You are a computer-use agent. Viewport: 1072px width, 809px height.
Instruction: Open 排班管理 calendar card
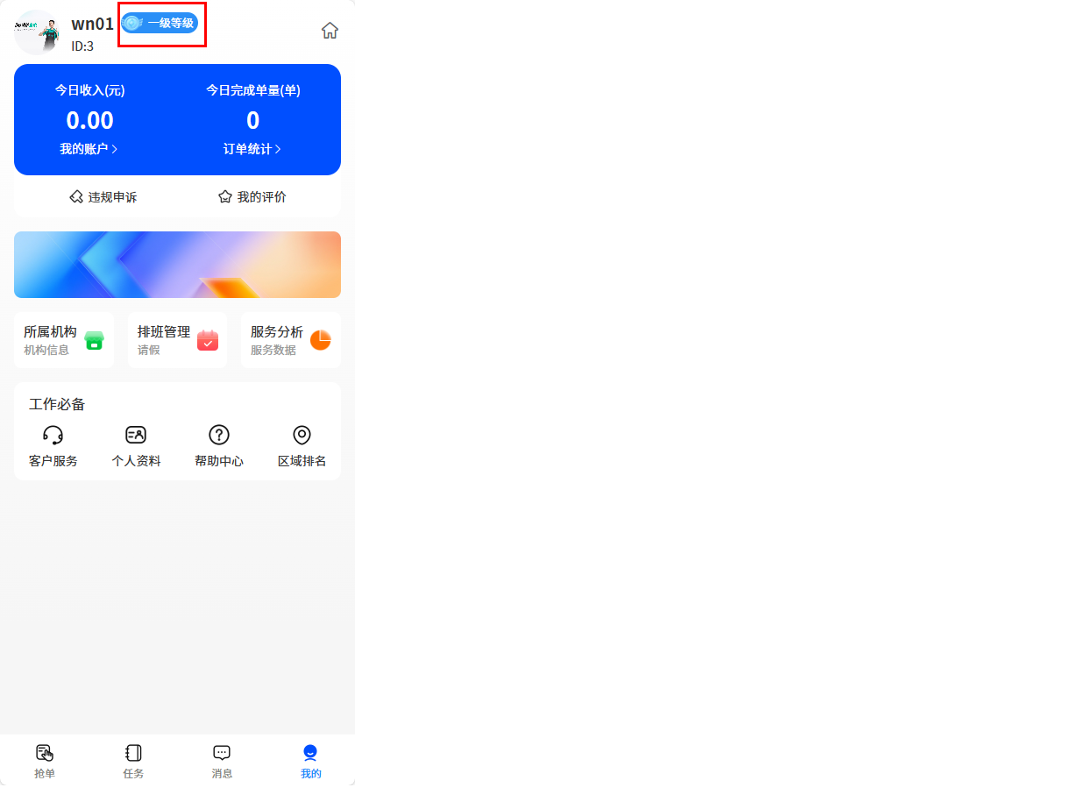(177, 340)
